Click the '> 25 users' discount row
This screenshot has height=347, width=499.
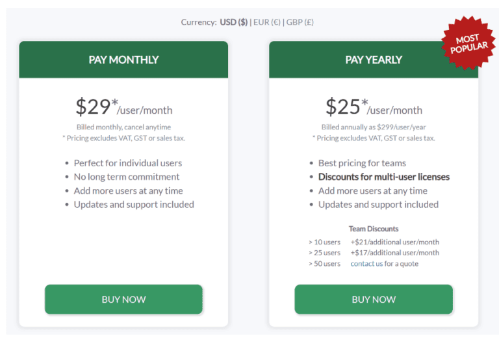tap(374, 253)
